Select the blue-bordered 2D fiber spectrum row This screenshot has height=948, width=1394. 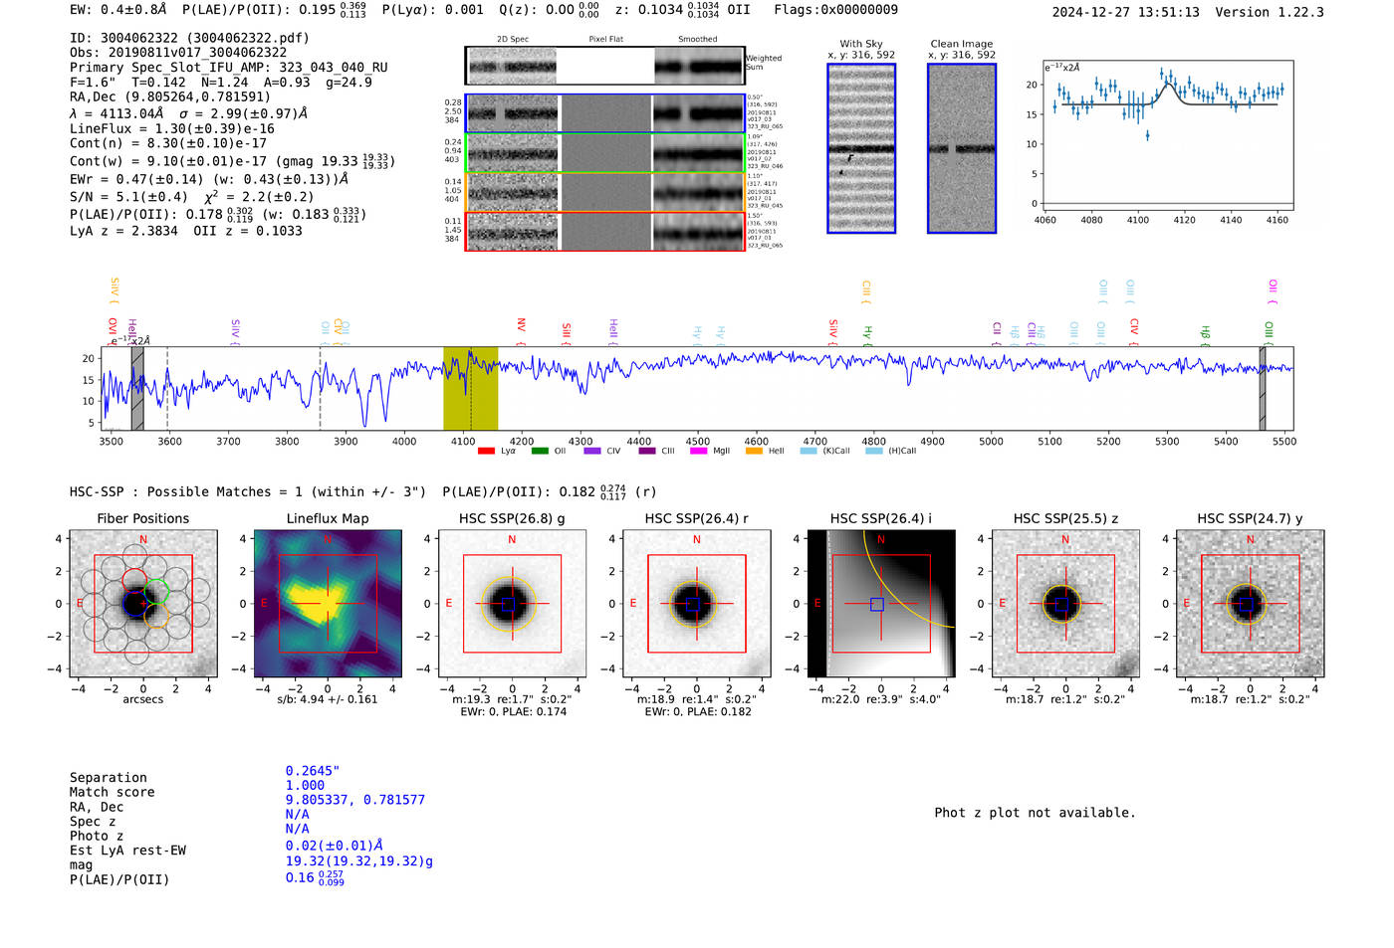pos(604,113)
